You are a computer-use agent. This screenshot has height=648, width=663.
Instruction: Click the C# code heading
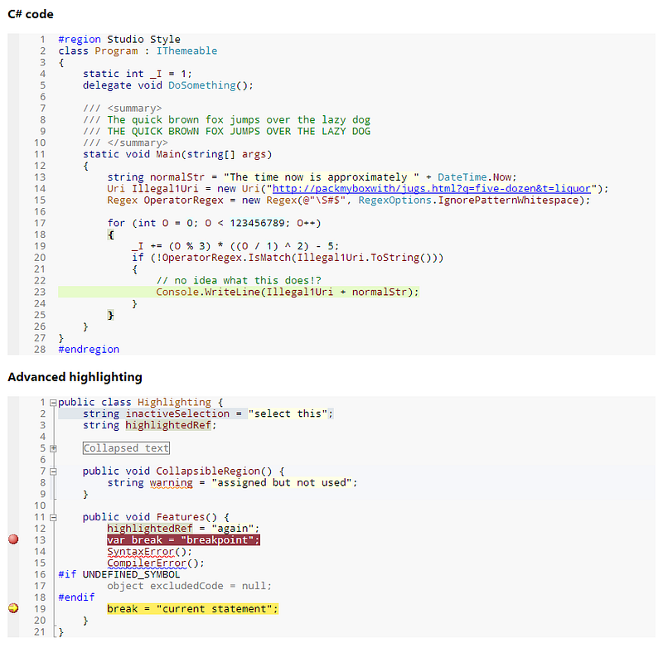click(31, 14)
